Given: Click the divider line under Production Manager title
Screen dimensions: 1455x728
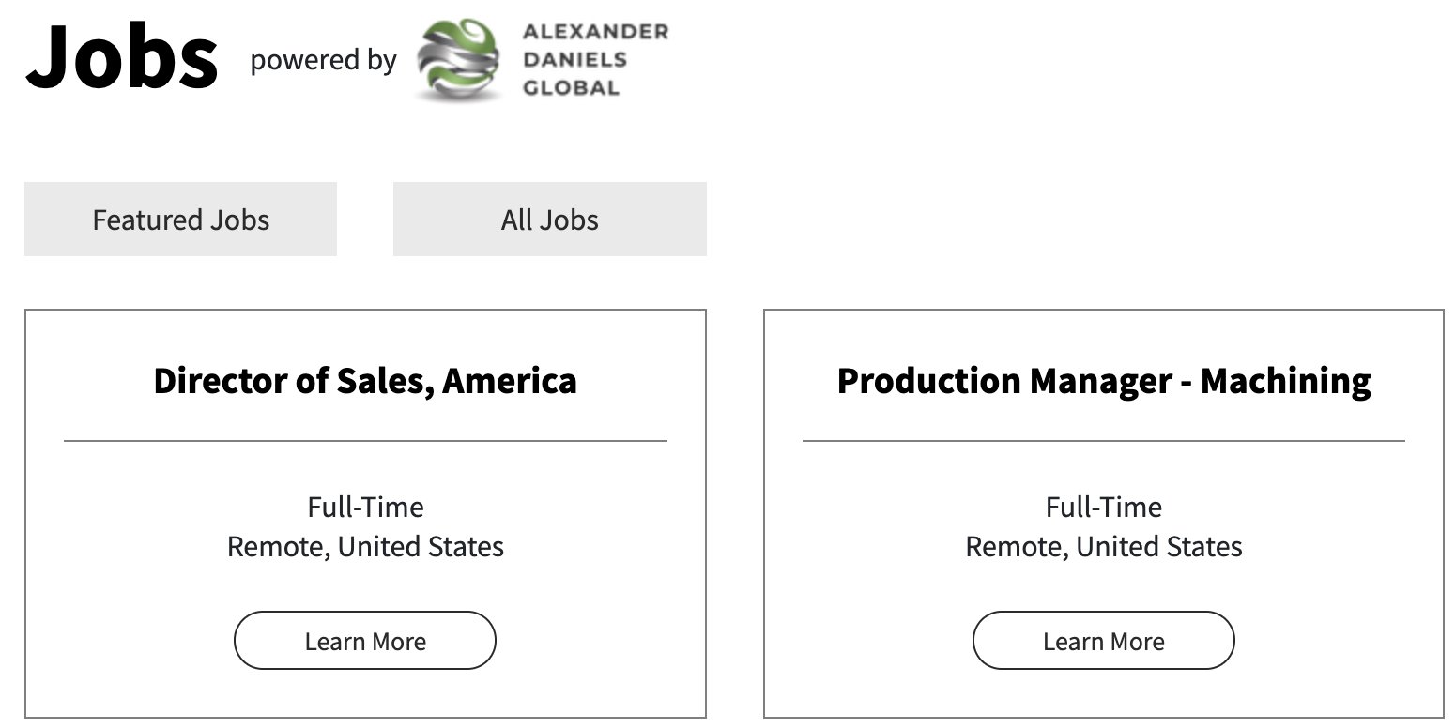Looking at the screenshot, I should point(1103,440).
